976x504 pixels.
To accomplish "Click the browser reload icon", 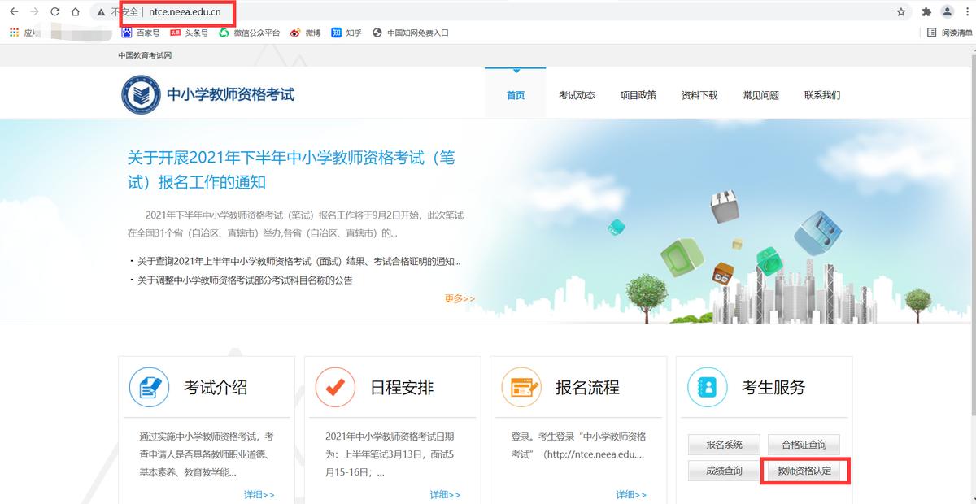I will click(54, 12).
